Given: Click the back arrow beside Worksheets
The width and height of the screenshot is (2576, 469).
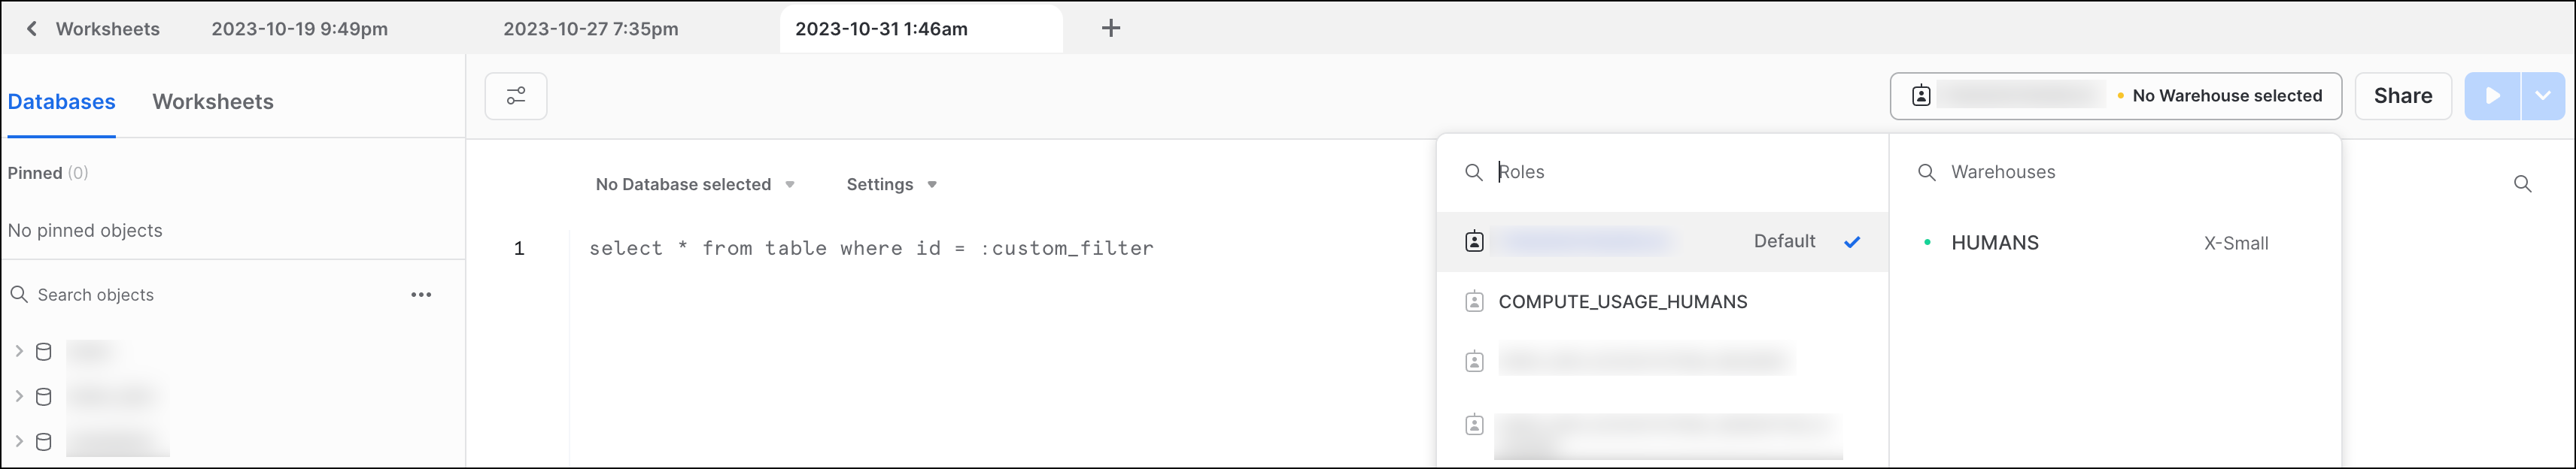Looking at the screenshot, I should coord(31,29).
